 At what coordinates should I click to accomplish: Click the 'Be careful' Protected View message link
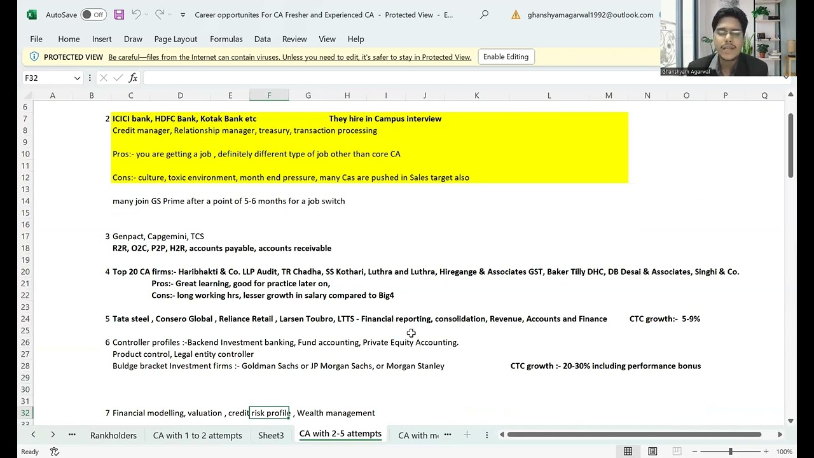coord(290,57)
